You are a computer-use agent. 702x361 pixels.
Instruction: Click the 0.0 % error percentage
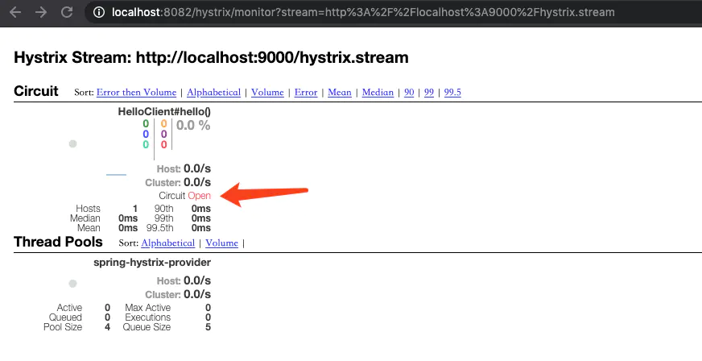pos(193,126)
